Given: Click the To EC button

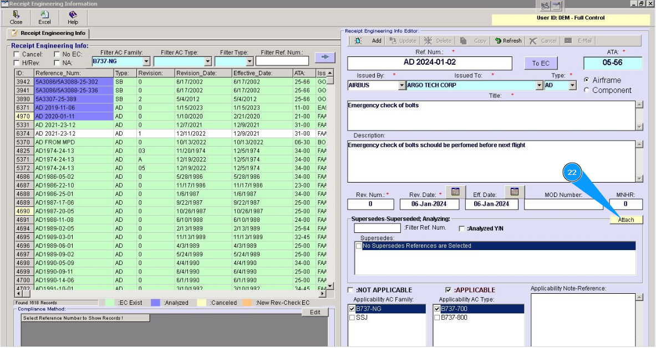Looking at the screenshot, I should [x=540, y=63].
